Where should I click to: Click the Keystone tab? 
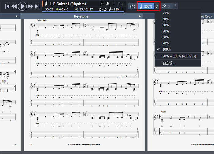81,16
